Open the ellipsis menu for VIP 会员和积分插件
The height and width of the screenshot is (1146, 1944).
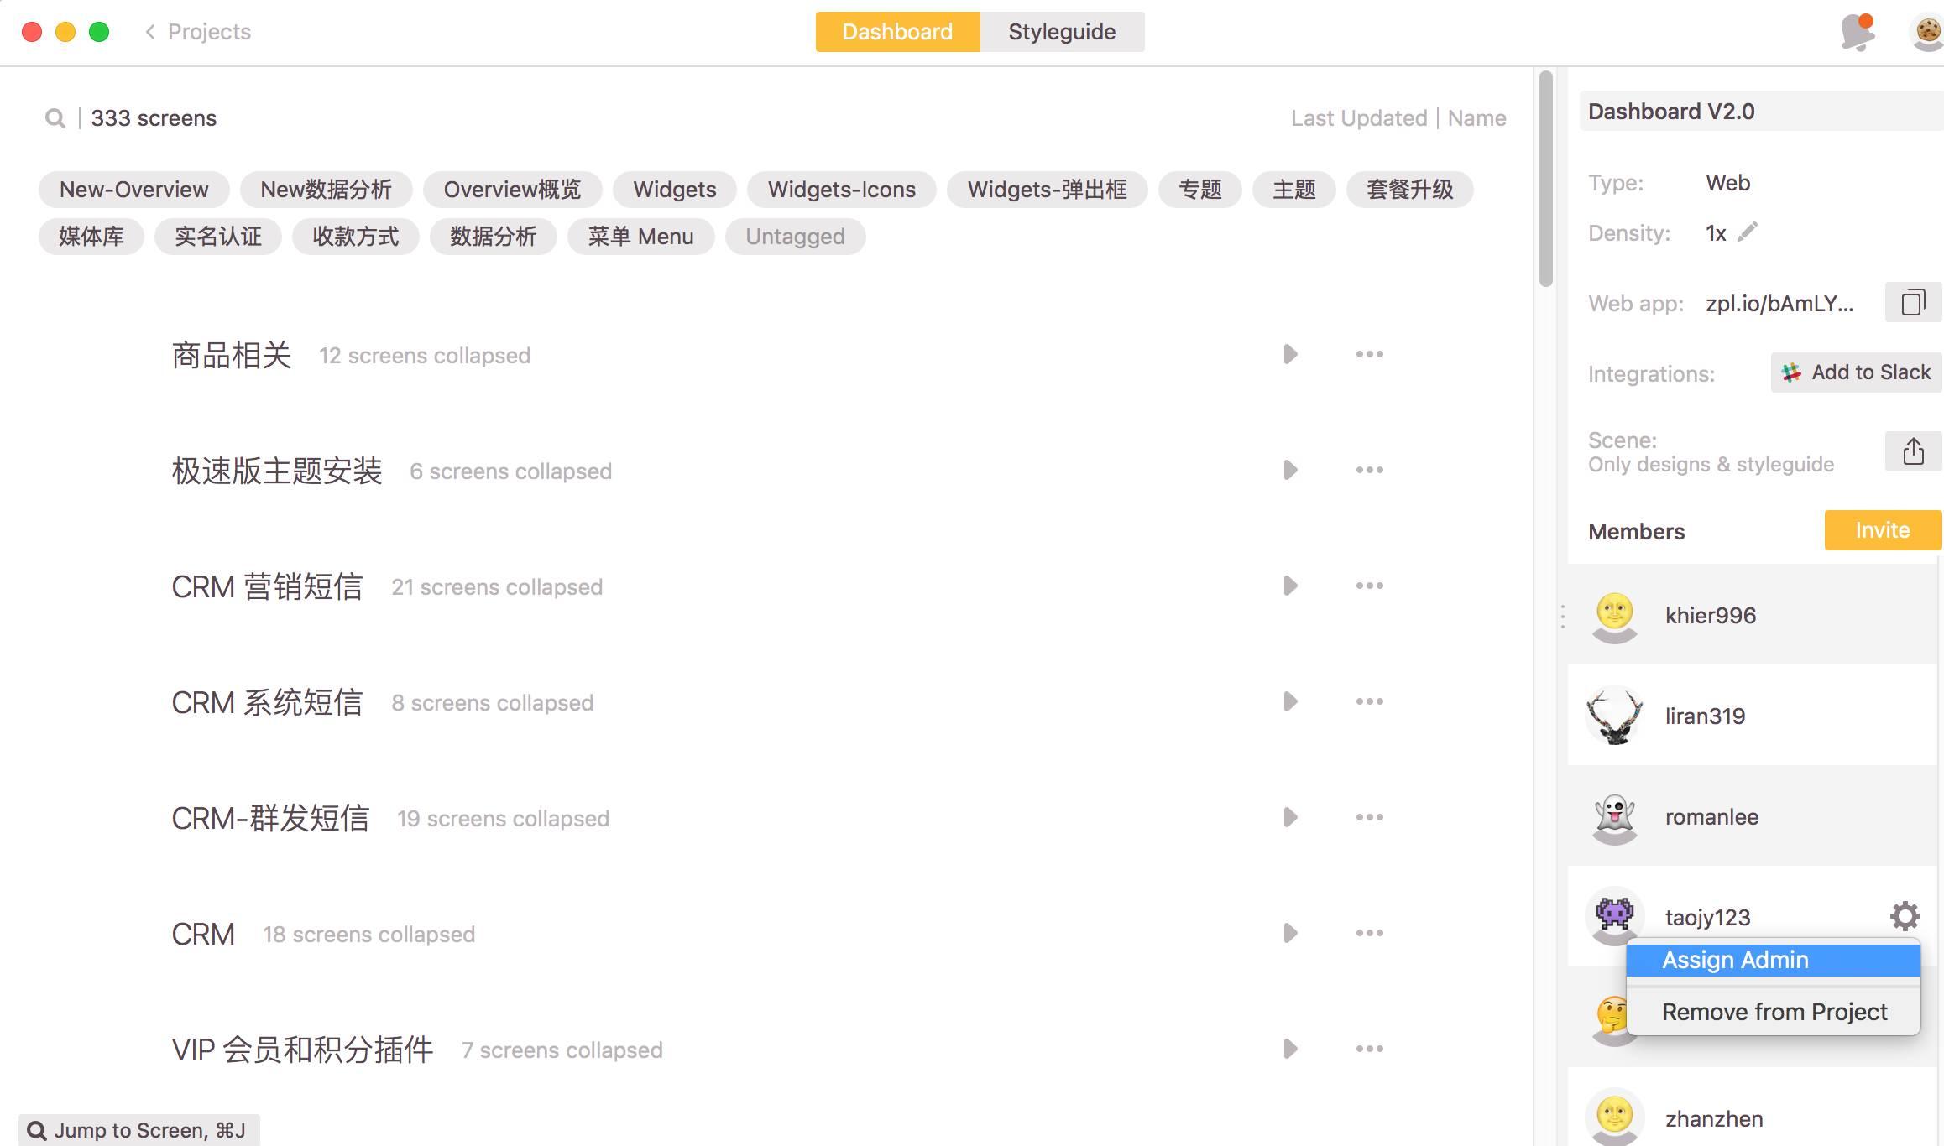(x=1369, y=1048)
